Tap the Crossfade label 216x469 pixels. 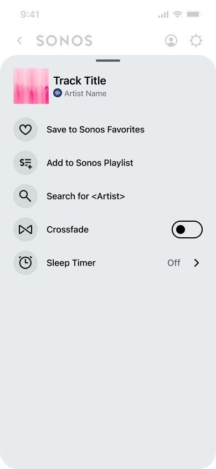pos(68,229)
